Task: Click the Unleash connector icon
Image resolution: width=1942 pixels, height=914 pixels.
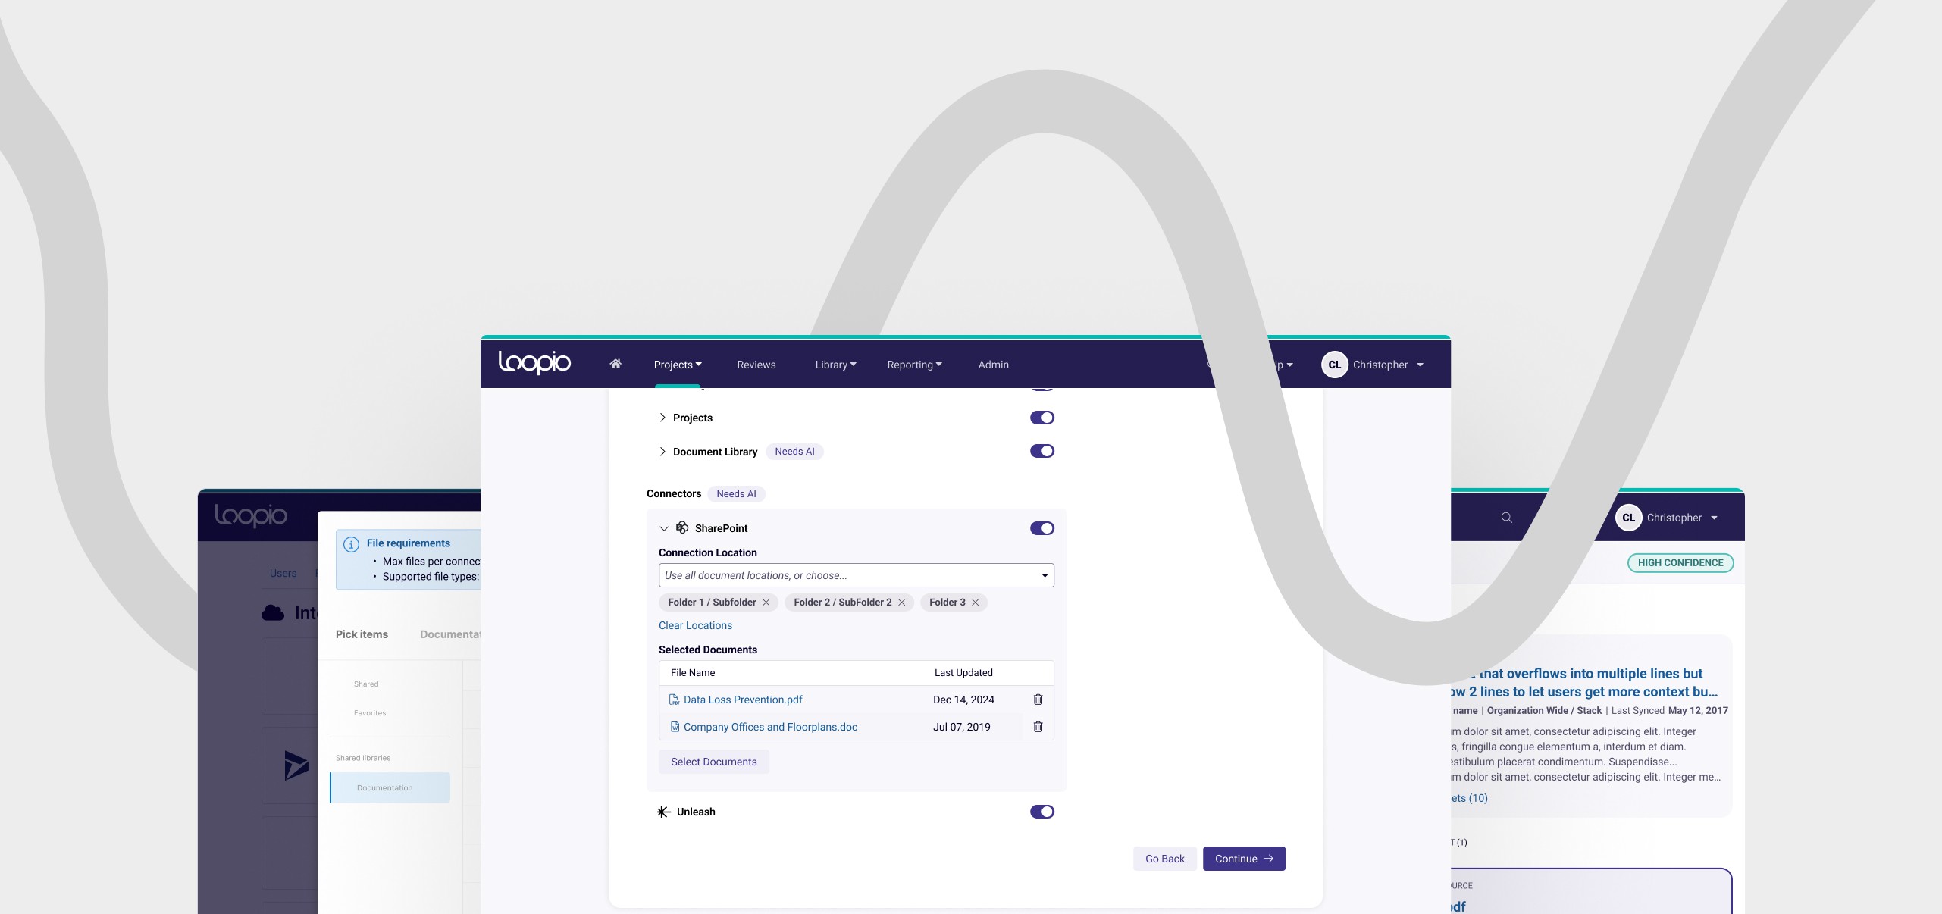Action: click(663, 812)
